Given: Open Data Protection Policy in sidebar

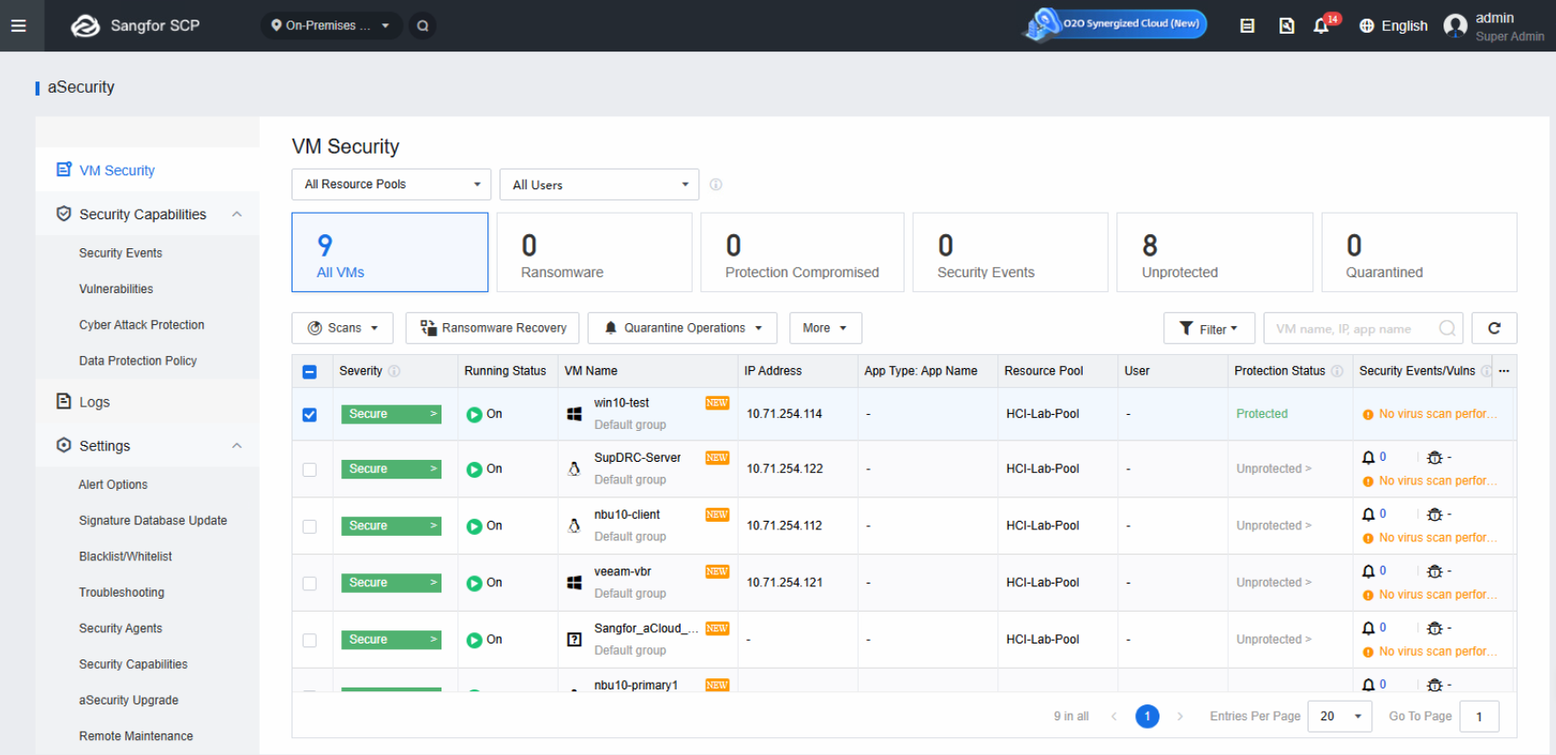Looking at the screenshot, I should (x=138, y=361).
